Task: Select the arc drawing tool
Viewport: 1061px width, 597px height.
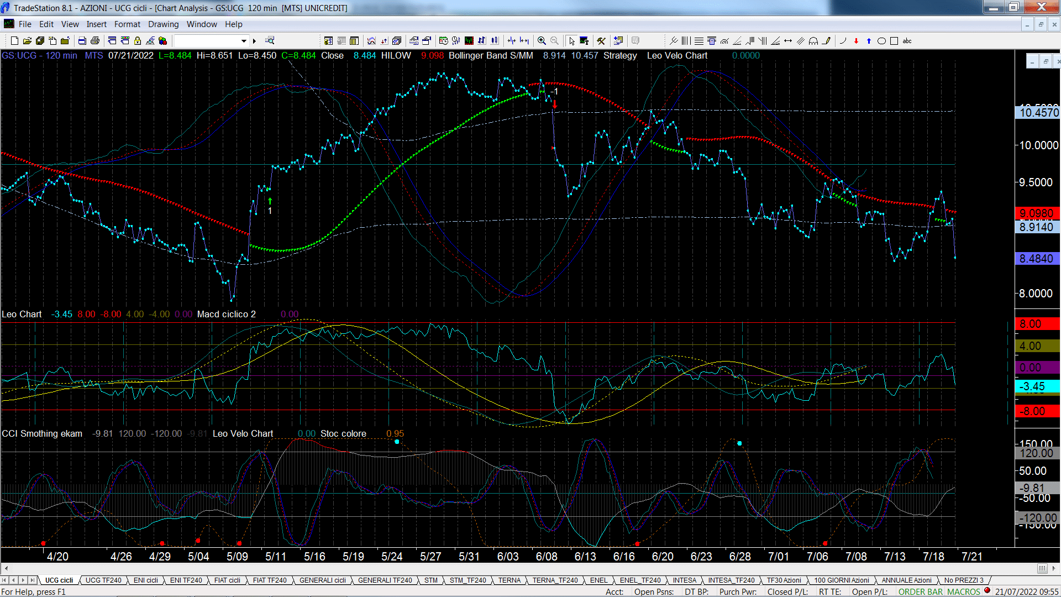Action: [843, 41]
